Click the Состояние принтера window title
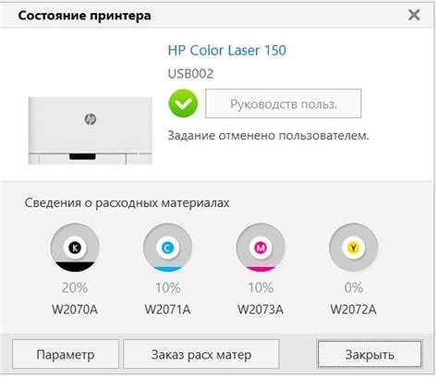Viewport: 438px width, 377px height. [85, 16]
